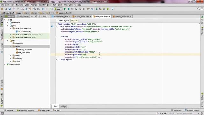Open activity_main.xml in project tree
The image size is (204, 115).
pos(25,50)
